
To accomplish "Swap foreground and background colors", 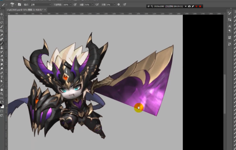I will (3, 102).
